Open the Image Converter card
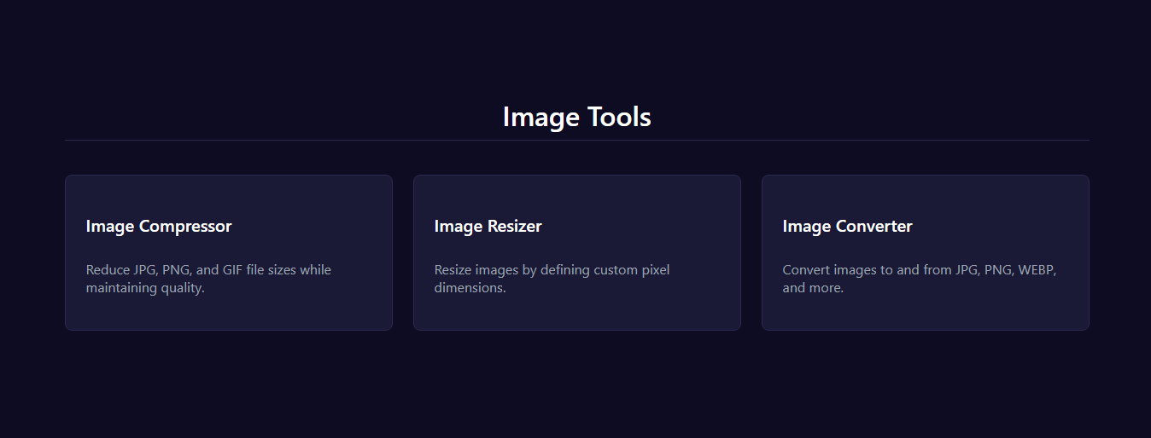The image size is (1151, 438). 926,252
